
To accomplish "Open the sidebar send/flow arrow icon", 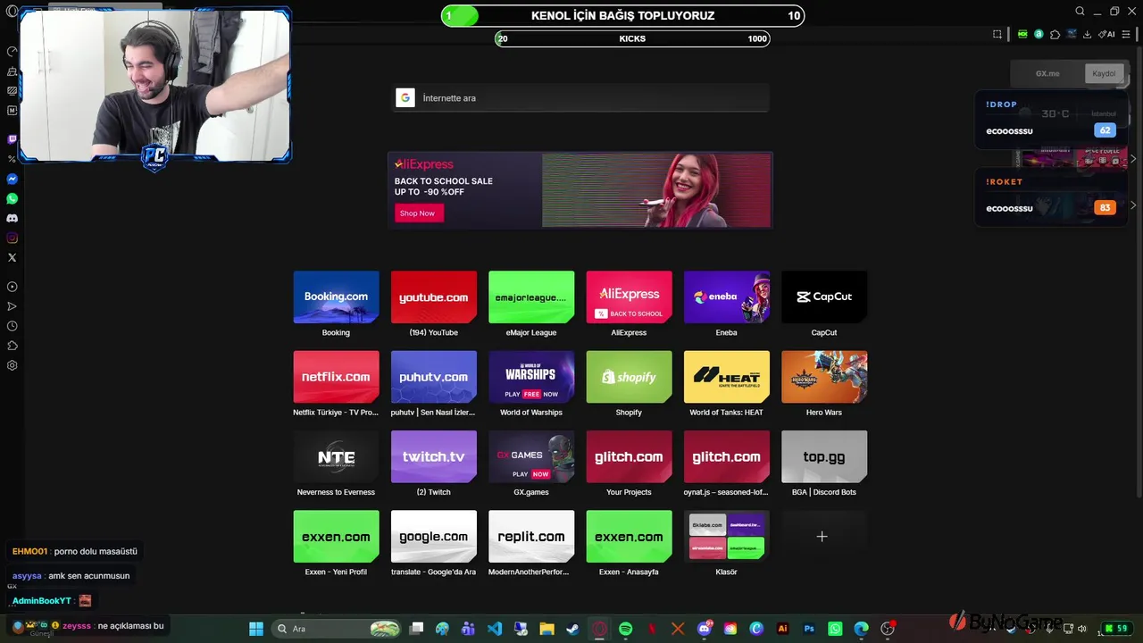I will pyautogui.click(x=12, y=306).
